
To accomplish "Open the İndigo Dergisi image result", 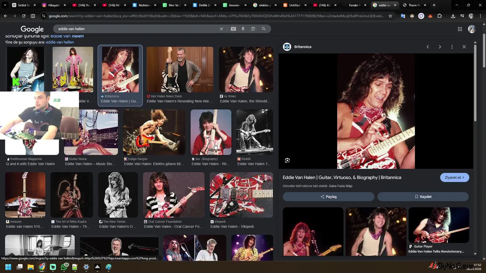I will (155, 132).
